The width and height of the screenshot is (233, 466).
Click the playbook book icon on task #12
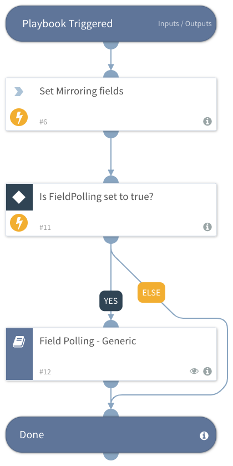19,342
